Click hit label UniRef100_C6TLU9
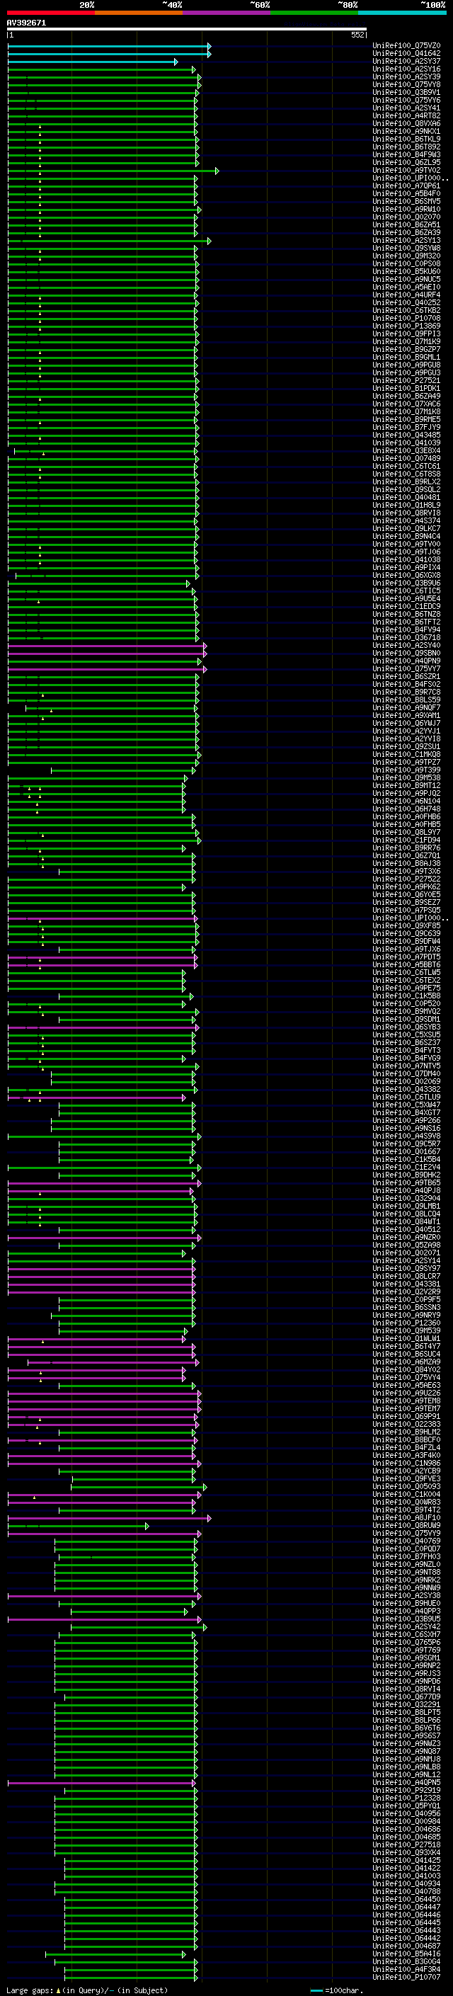The height and width of the screenshot is (1996, 453). tap(406, 1097)
